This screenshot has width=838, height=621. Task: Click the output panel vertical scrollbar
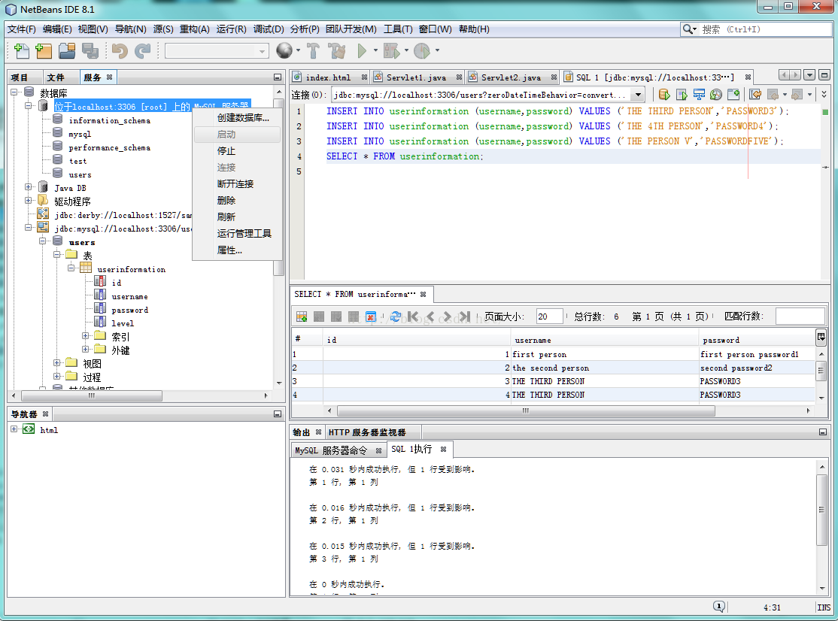pos(822,510)
